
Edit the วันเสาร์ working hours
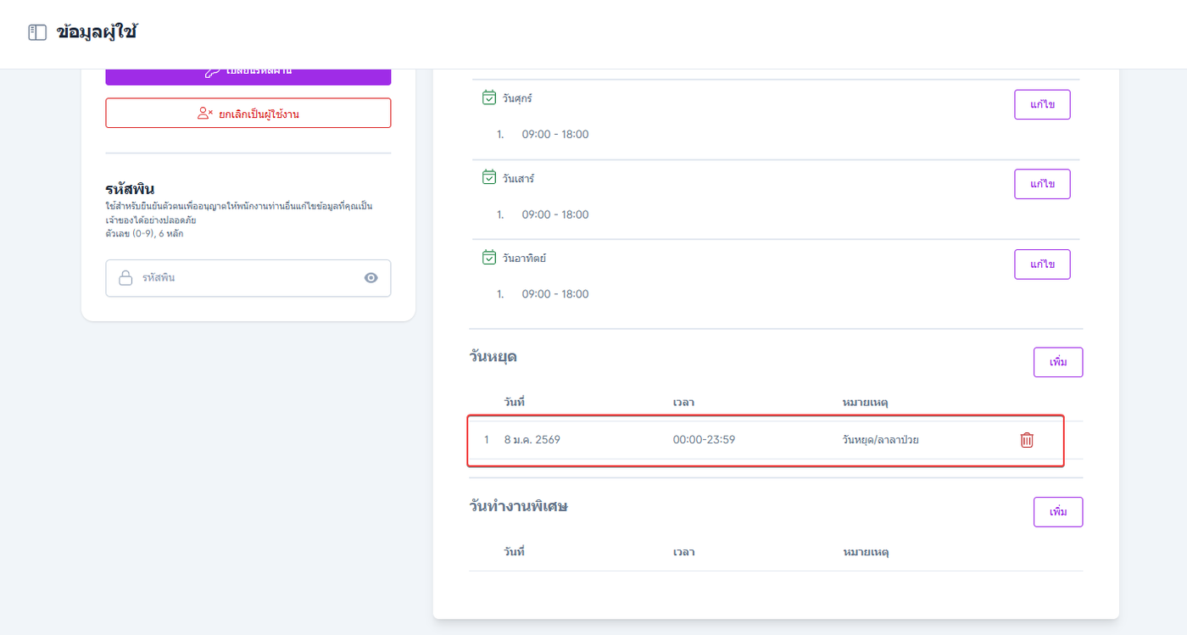[x=1042, y=184]
